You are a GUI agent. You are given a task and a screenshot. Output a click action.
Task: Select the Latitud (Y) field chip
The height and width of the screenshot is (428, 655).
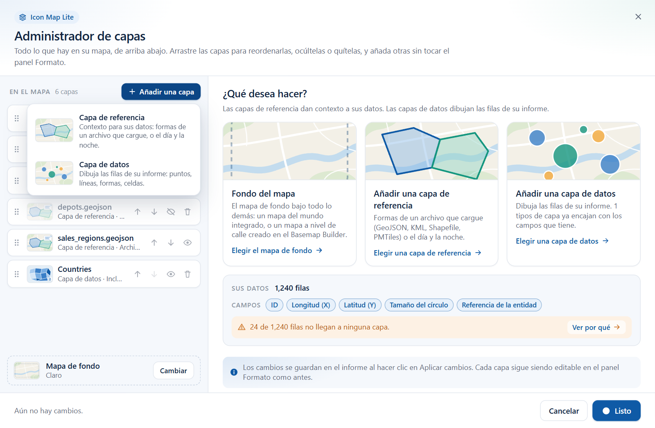[x=360, y=305]
